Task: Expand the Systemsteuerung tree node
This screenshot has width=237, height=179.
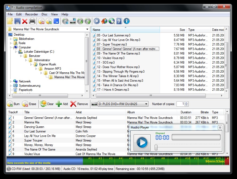Action: click(x=11, y=86)
